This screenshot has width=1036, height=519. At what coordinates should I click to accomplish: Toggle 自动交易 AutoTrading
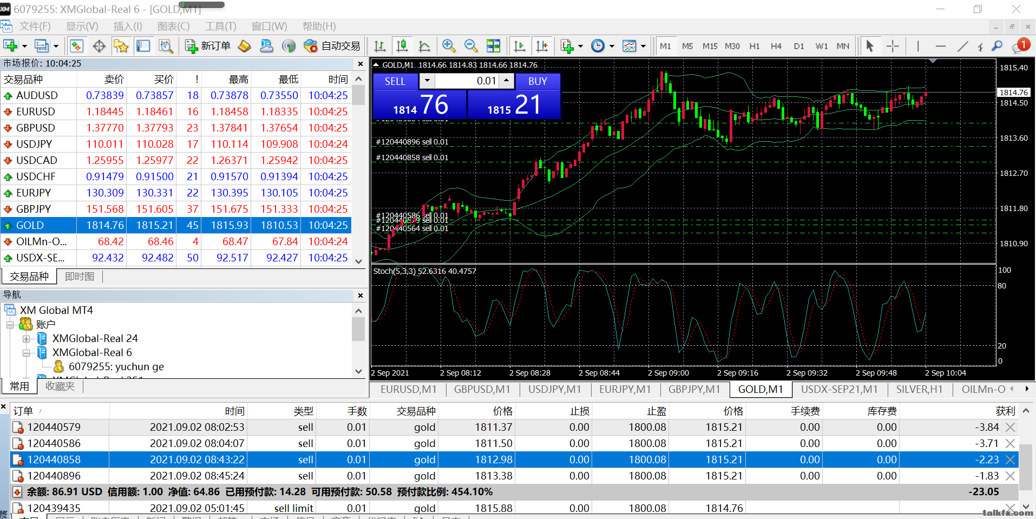332,46
